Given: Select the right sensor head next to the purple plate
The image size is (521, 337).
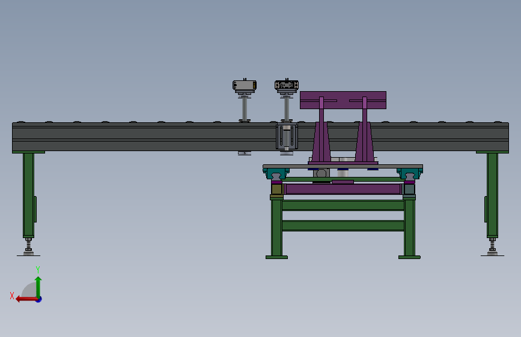Looking at the screenshot, I should click(x=287, y=85).
